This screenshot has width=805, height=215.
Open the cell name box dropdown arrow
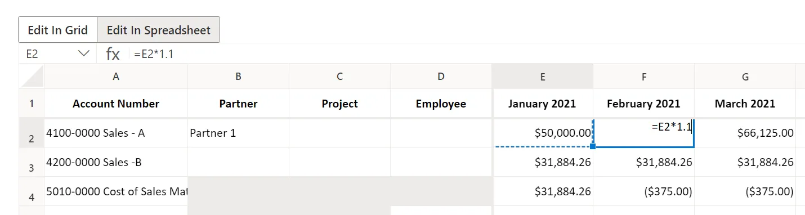pos(84,53)
